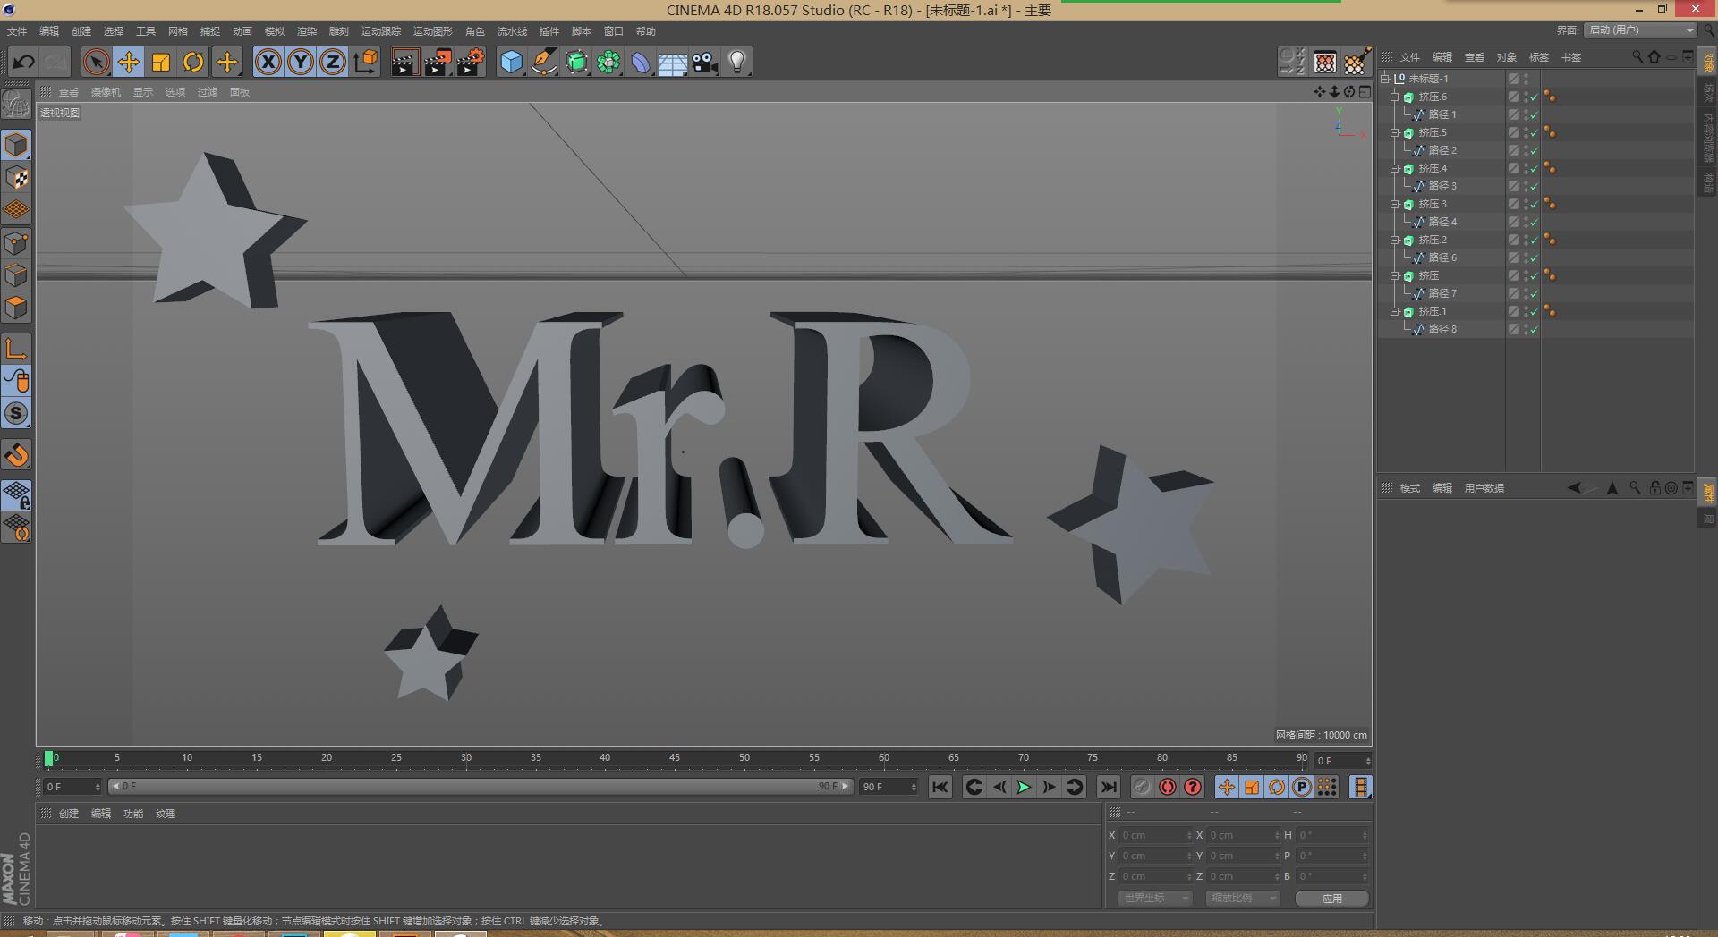The width and height of the screenshot is (1718, 937).
Task: Open the 文件 main menu
Action: (x=17, y=31)
